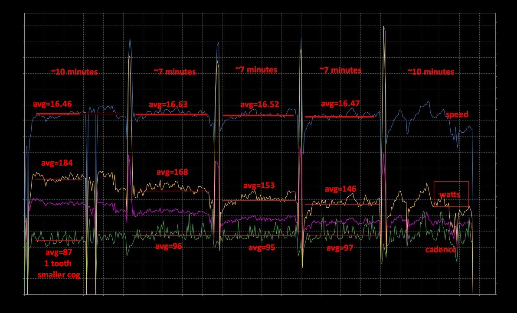Image resolution: width=517 pixels, height=313 pixels.
Task: Click the red "speed" series label
Action: coord(457,114)
